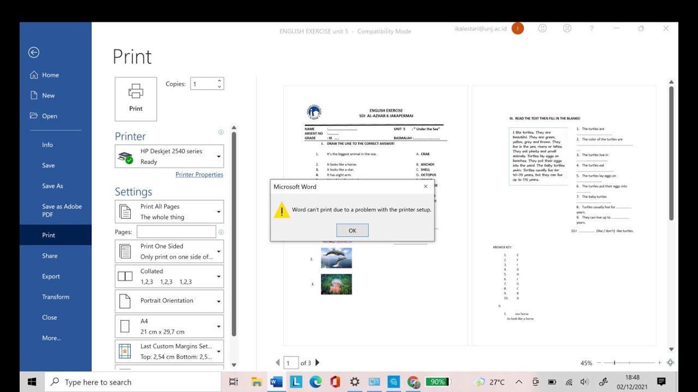Go to next preview page arrow
This screenshot has width=698, height=392.
tap(317, 363)
